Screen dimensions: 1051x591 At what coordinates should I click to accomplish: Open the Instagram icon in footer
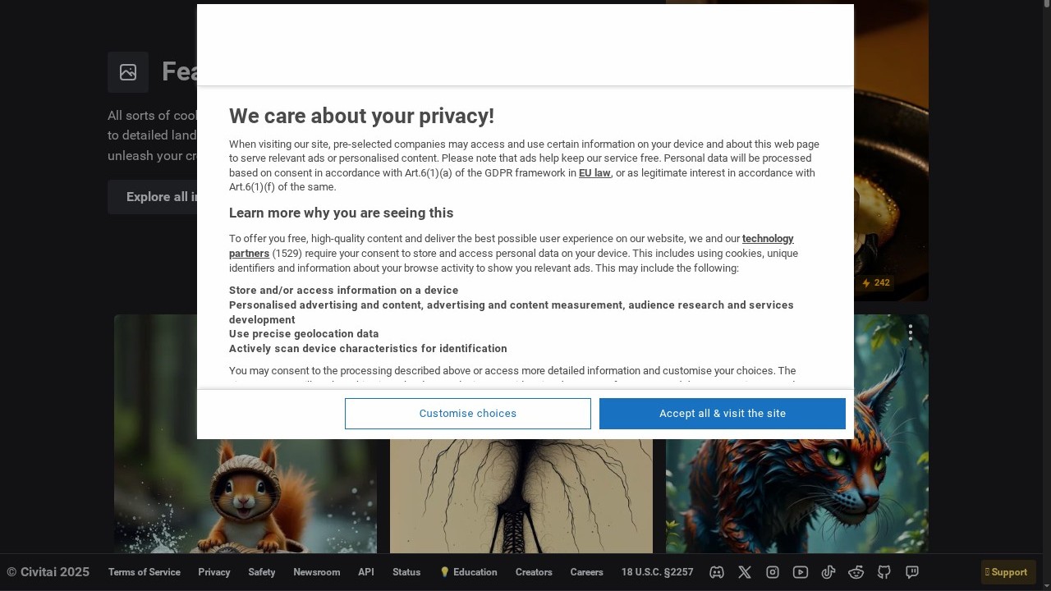coord(773,572)
